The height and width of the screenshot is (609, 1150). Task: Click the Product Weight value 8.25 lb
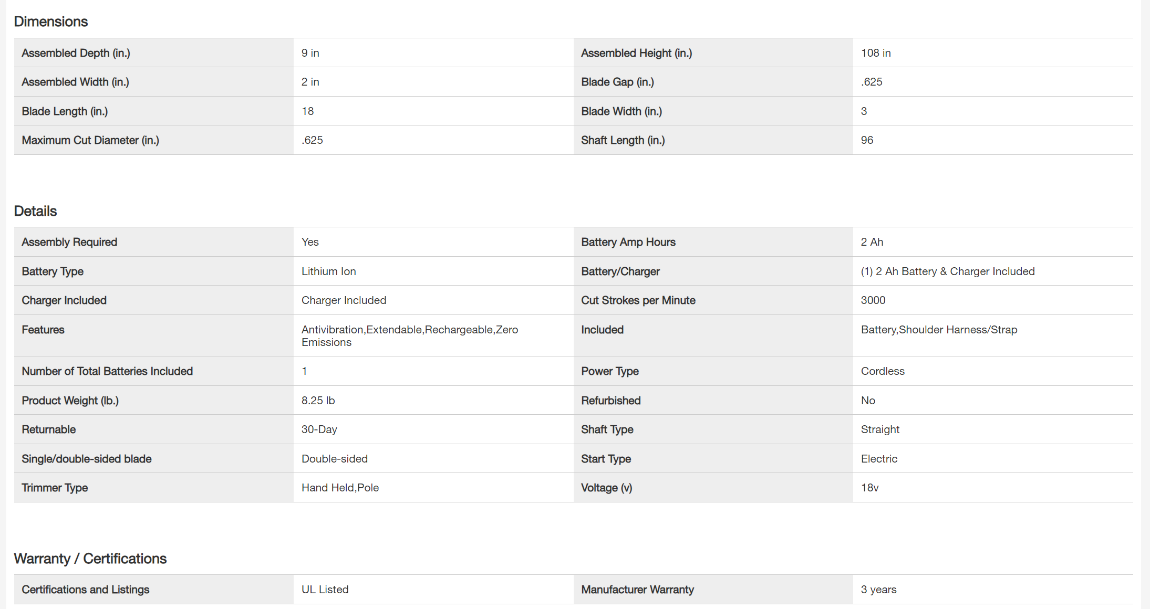[318, 401]
